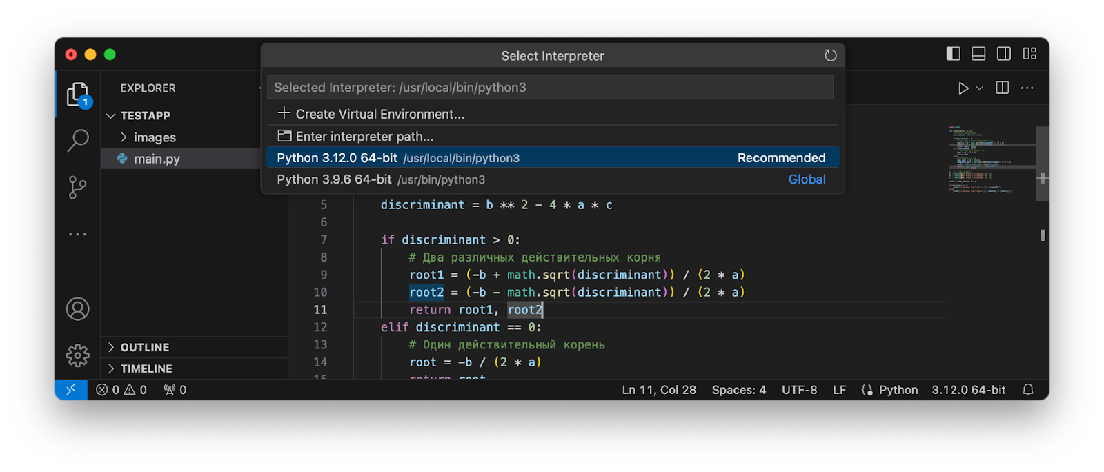Open the Search view icon
This screenshot has width=1104, height=472.
click(x=78, y=141)
